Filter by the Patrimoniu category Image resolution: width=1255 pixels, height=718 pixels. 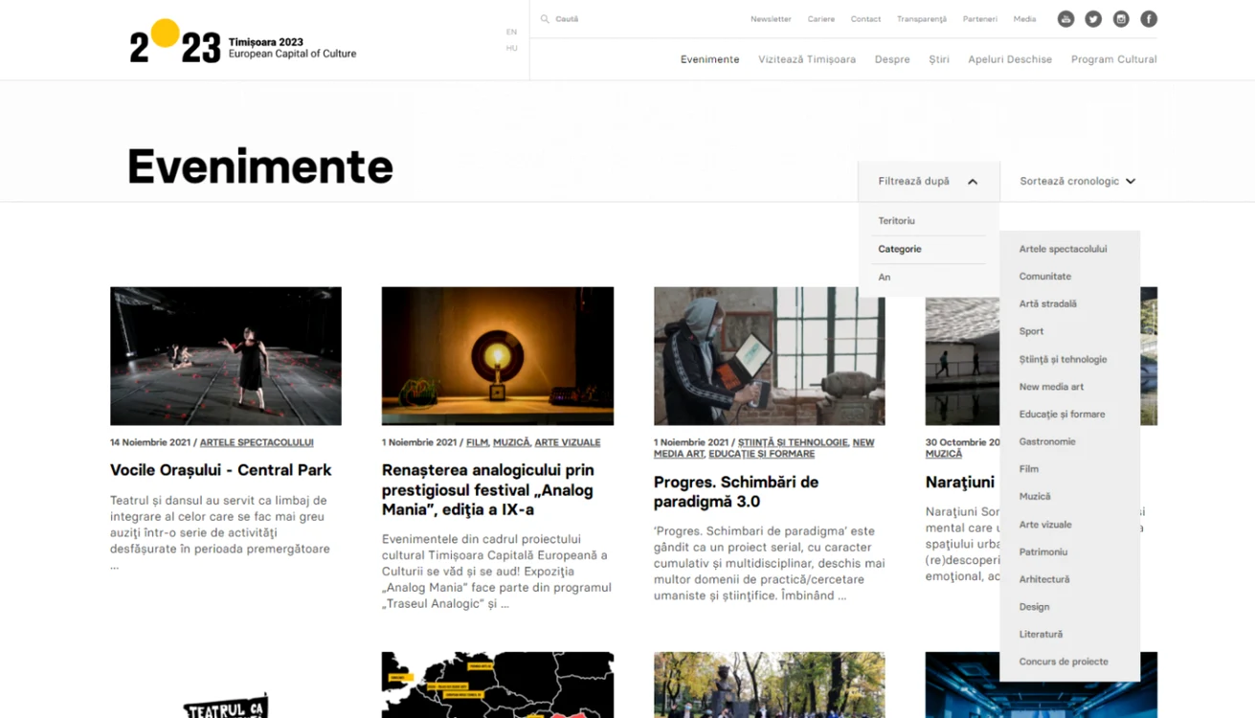pyautogui.click(x=1043, y=552)
